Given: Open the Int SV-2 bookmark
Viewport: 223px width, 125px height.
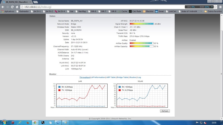Looking at the screenshot, I should pyautogui.click(x=48, y=11).
